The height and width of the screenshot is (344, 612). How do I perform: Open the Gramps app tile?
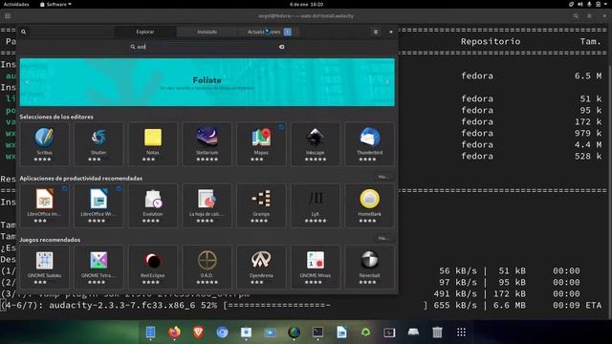(x=261, y=205)
